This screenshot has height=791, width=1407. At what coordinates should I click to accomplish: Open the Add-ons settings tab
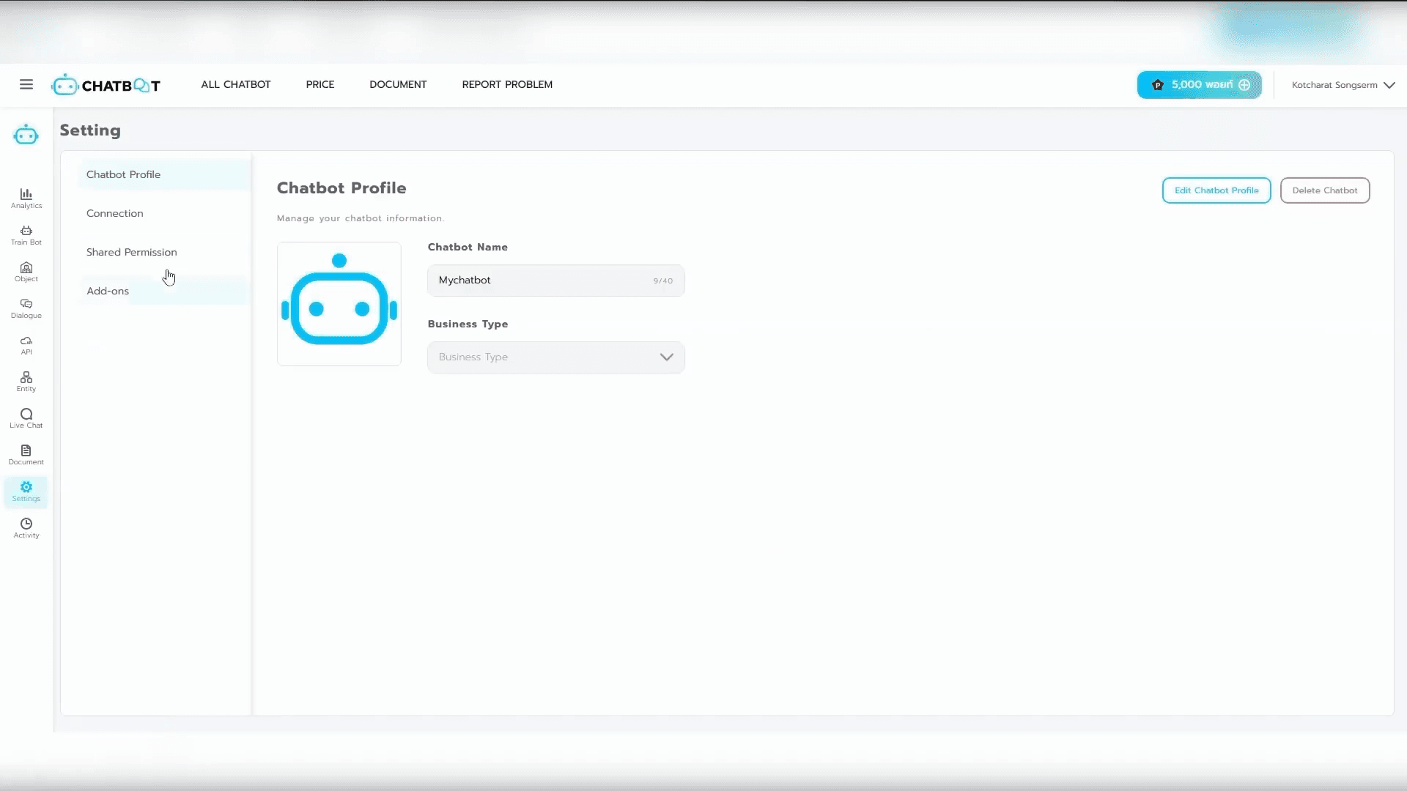tap(164, 291)
